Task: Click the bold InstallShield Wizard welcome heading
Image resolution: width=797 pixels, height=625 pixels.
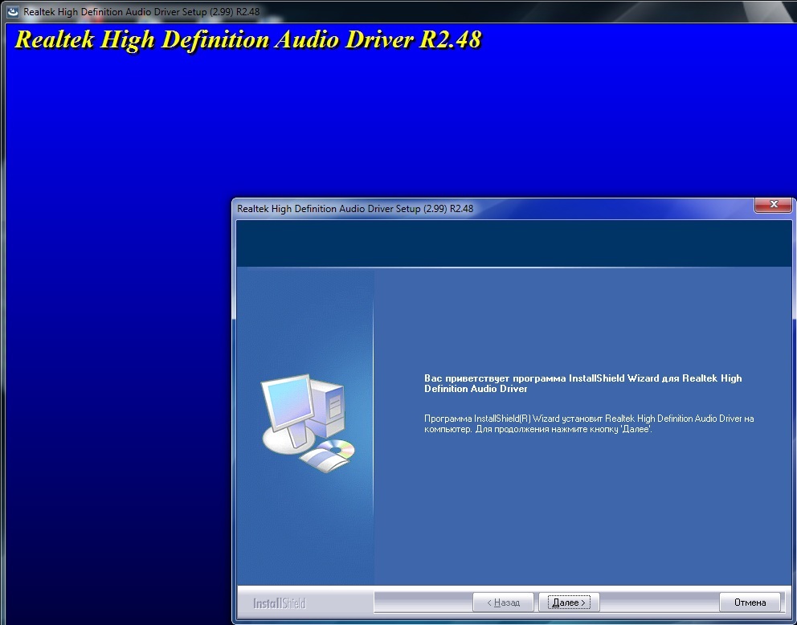Action: point(582,383)
